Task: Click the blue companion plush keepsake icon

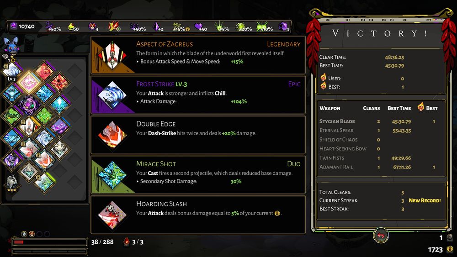Action: [11, 45]
